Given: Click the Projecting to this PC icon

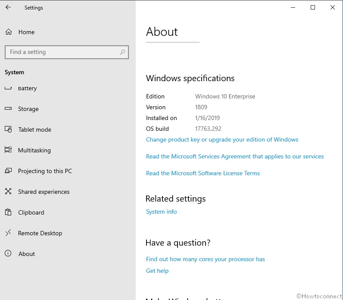Looking at the screenshot, I should point(8,171).
